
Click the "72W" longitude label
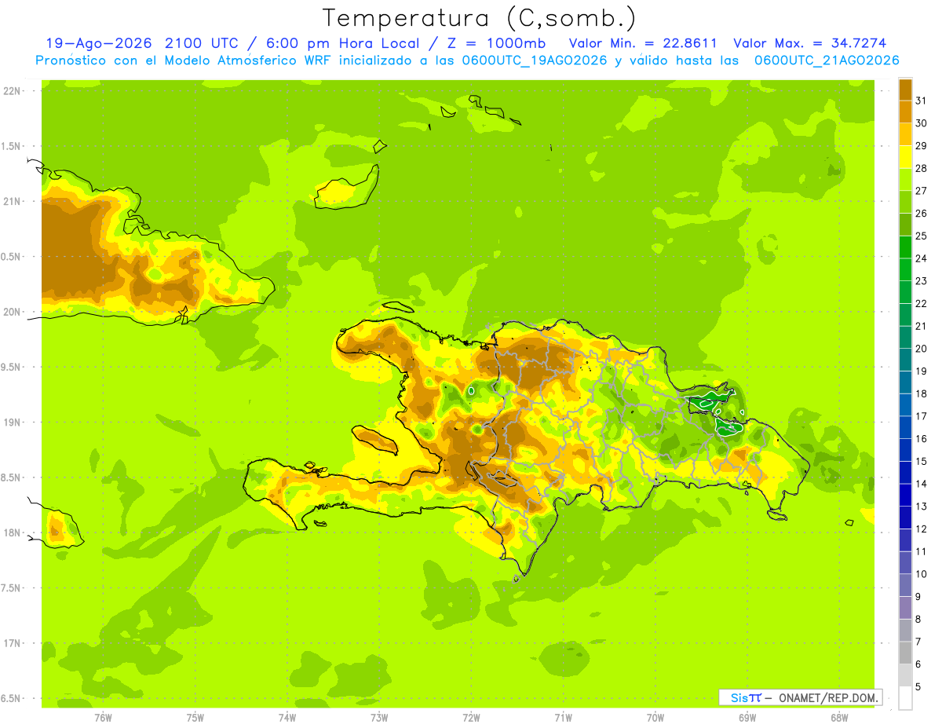click(471, 717)
